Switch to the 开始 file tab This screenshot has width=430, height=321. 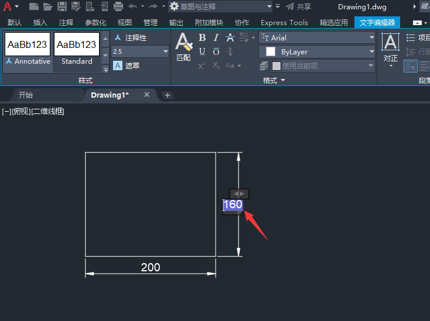[x=26, y=95]
